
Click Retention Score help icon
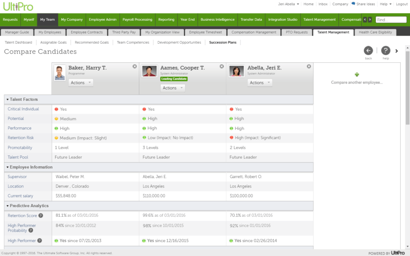[41, 216]
